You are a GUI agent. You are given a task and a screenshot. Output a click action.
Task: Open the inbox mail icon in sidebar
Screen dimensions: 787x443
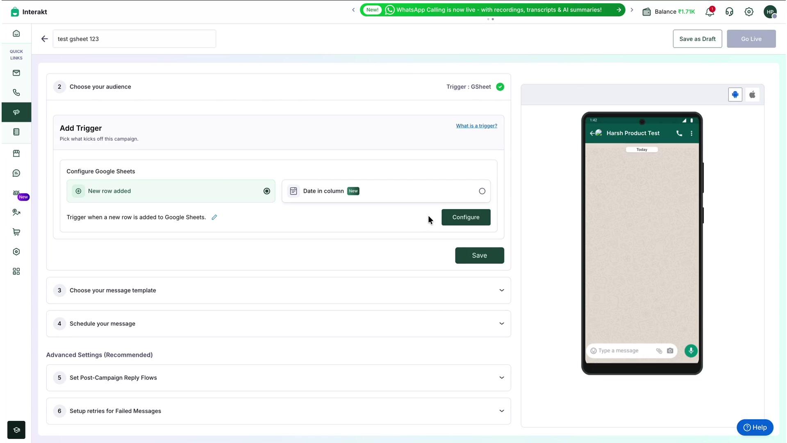pyautogui.click(x=16, y=73)
